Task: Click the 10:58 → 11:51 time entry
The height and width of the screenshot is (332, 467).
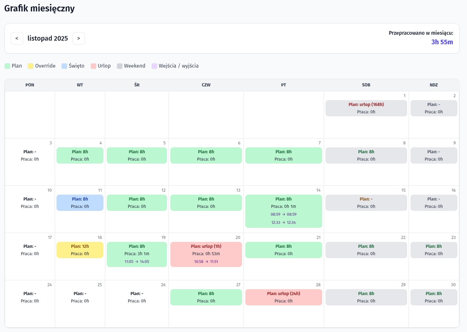Action: (206, 261)
